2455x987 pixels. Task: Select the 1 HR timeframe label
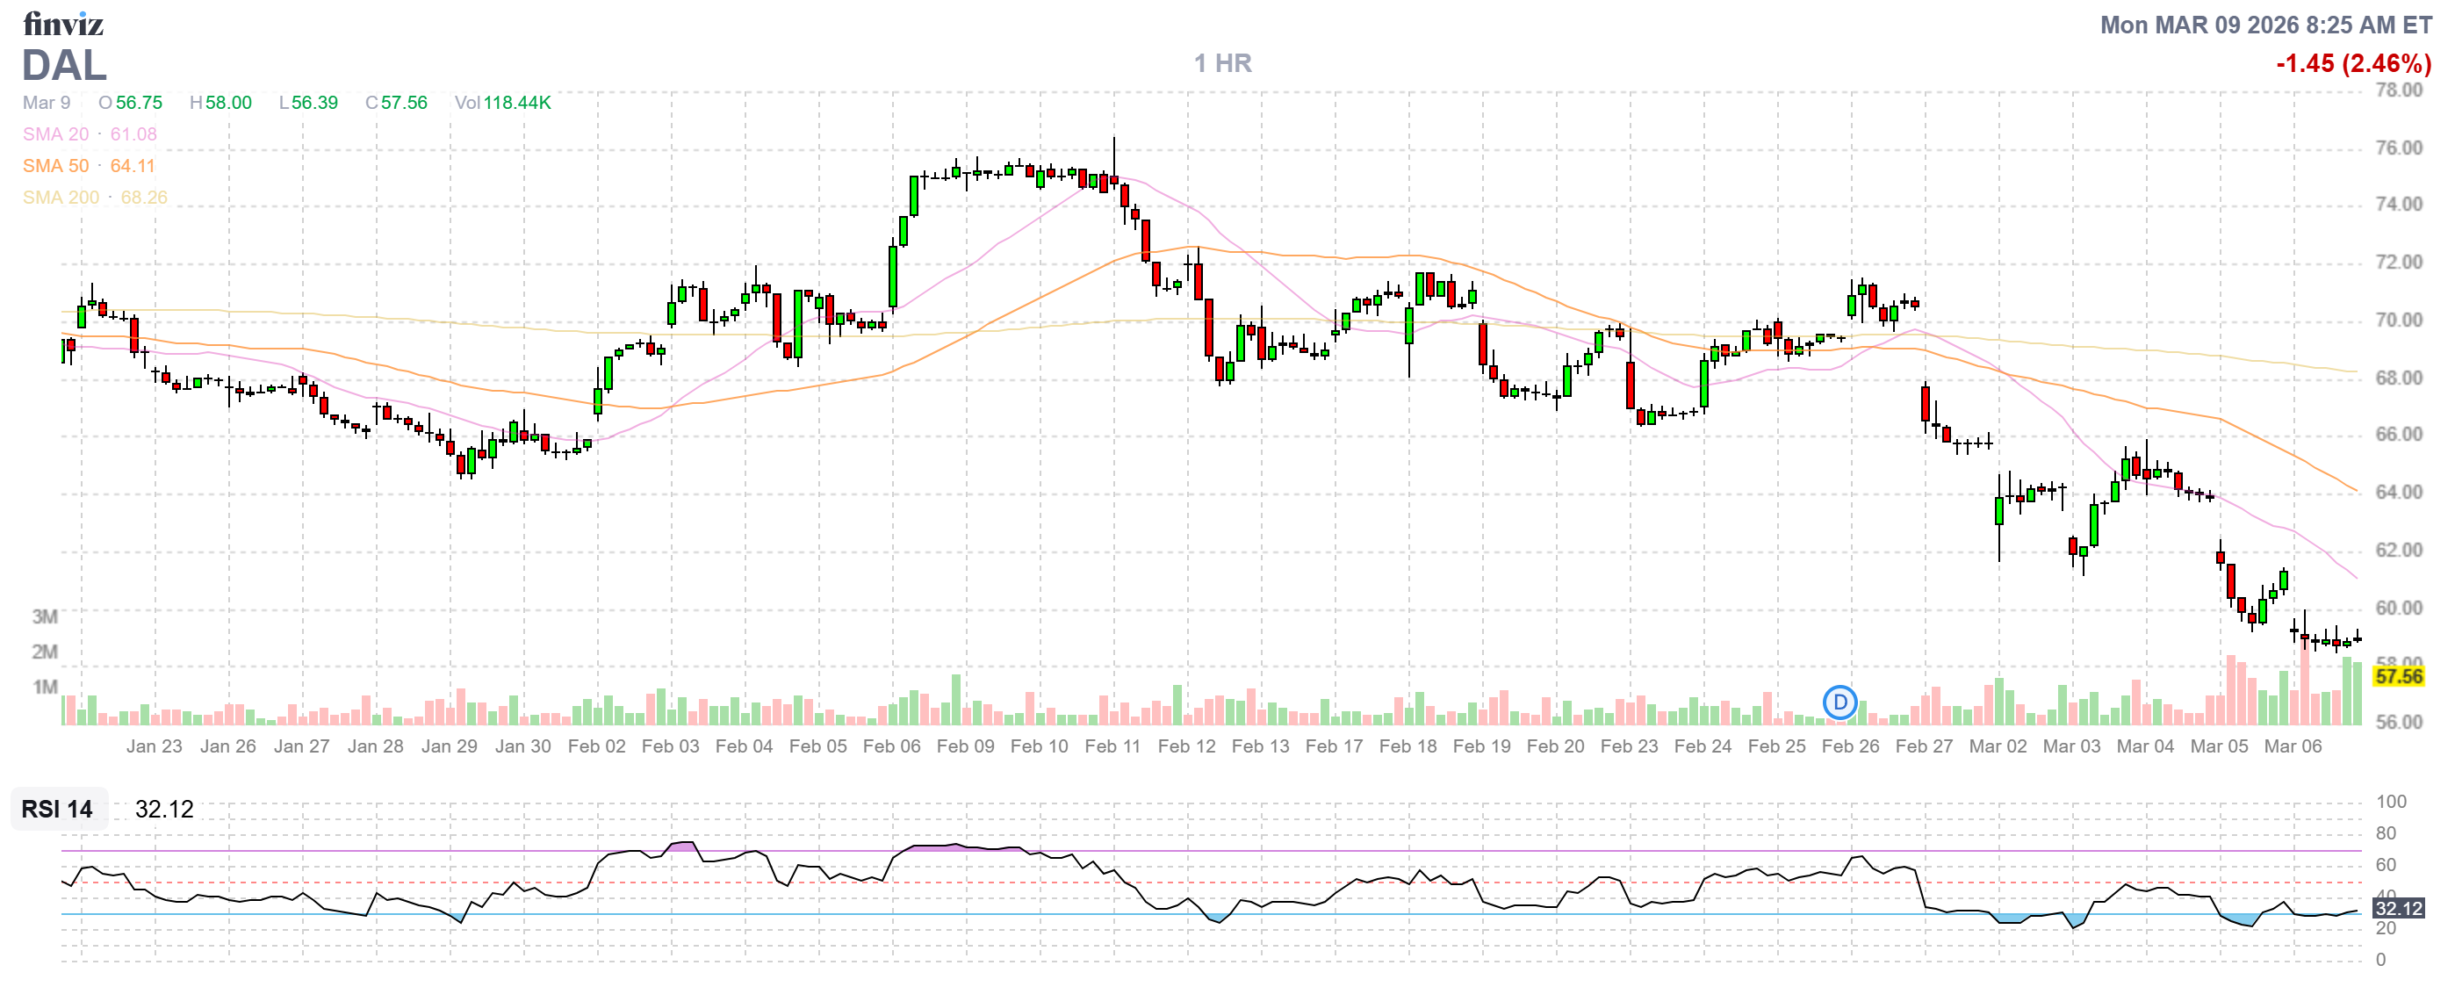click(x=1223, y=63)
